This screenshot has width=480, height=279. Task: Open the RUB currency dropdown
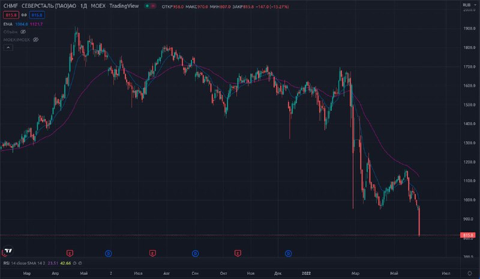[x=469, y=5]
